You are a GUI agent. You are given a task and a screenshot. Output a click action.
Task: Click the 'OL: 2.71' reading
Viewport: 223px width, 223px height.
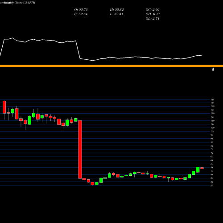153,19
